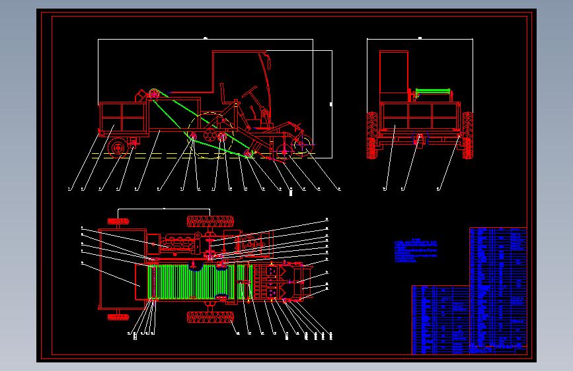Select the collection bin grid in side view
573x371 pixels.
[x=123, y=118]
